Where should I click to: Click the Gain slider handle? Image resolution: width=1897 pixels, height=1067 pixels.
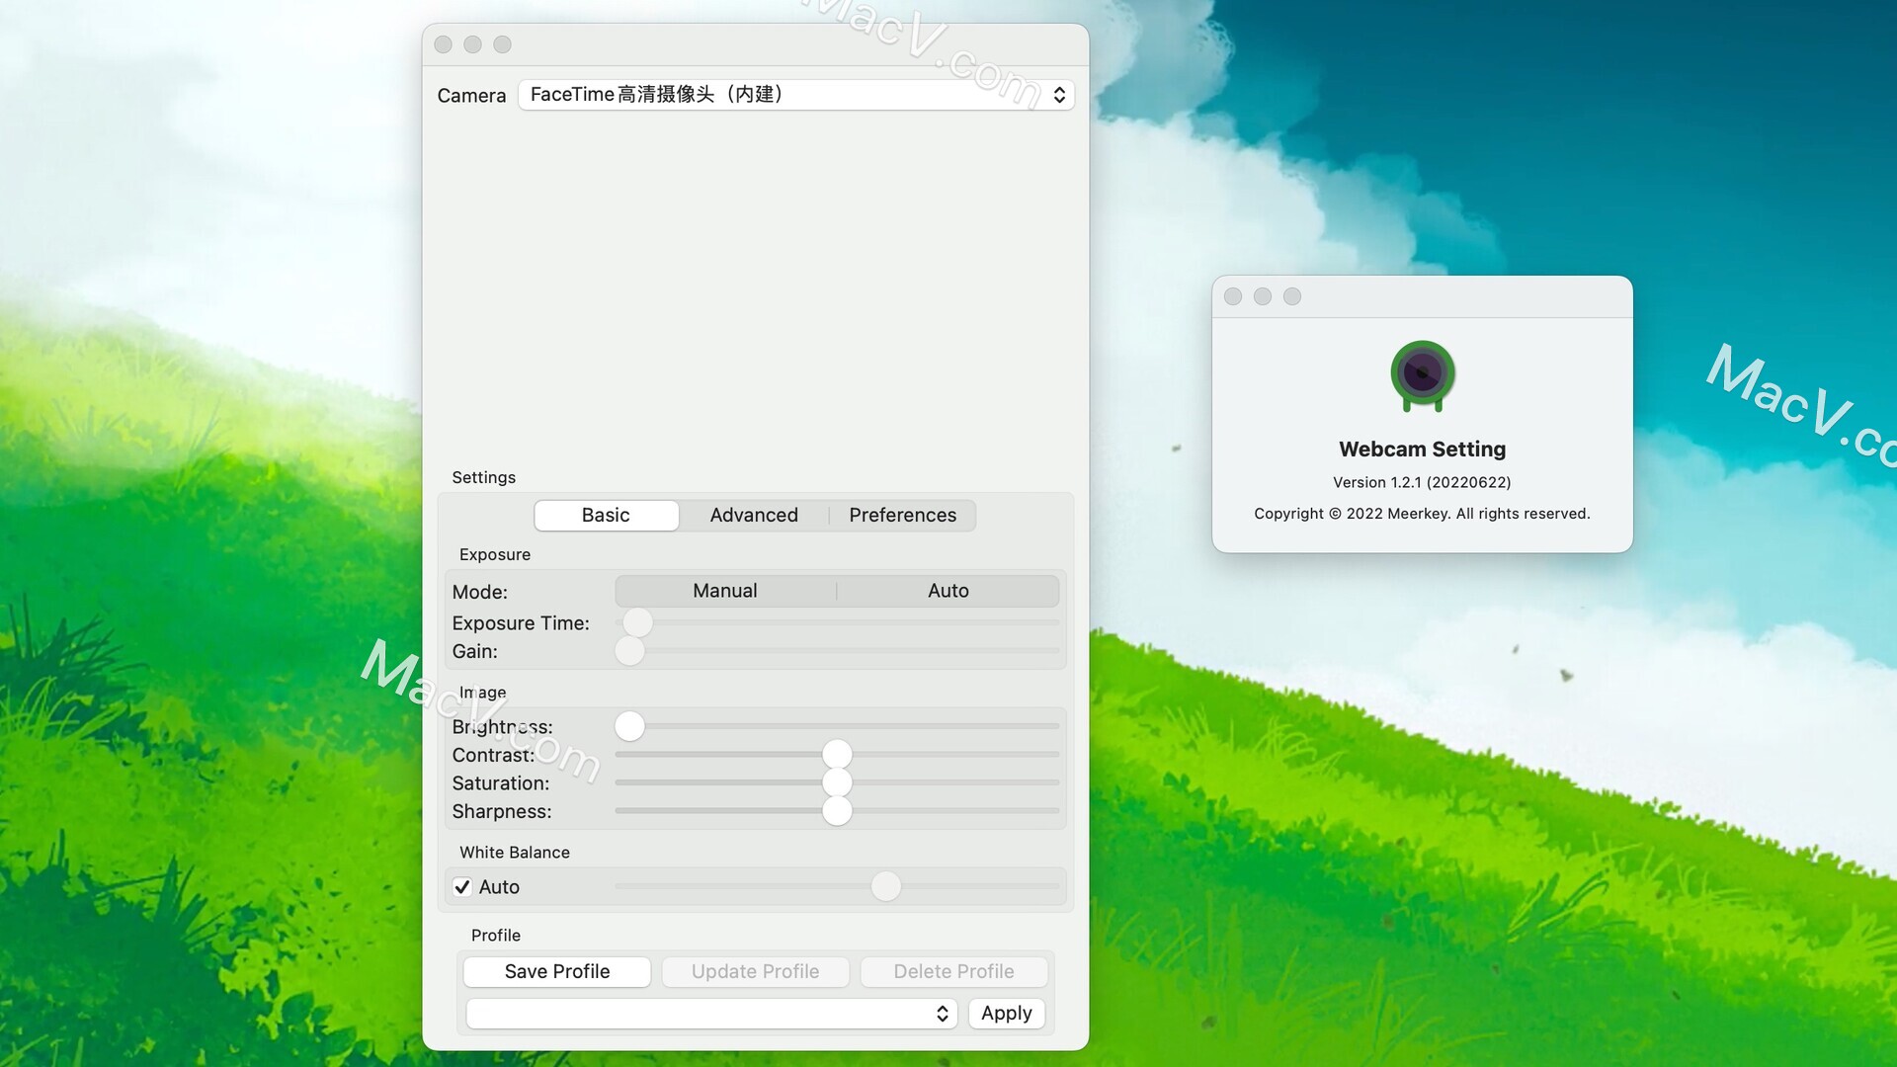630,651
